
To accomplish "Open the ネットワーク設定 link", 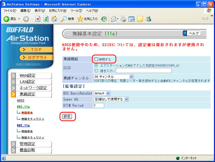I will point(33,88).
